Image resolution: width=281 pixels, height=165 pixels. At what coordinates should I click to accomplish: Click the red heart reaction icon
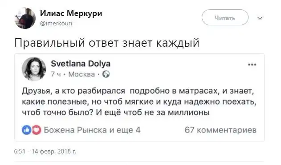37,130
